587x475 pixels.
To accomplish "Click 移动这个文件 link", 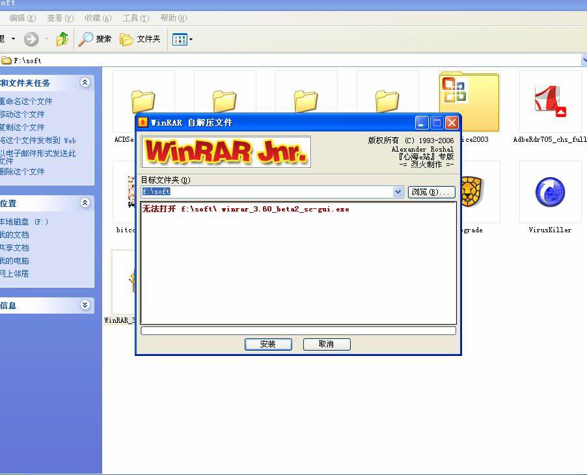I will (x=22, y=114).
